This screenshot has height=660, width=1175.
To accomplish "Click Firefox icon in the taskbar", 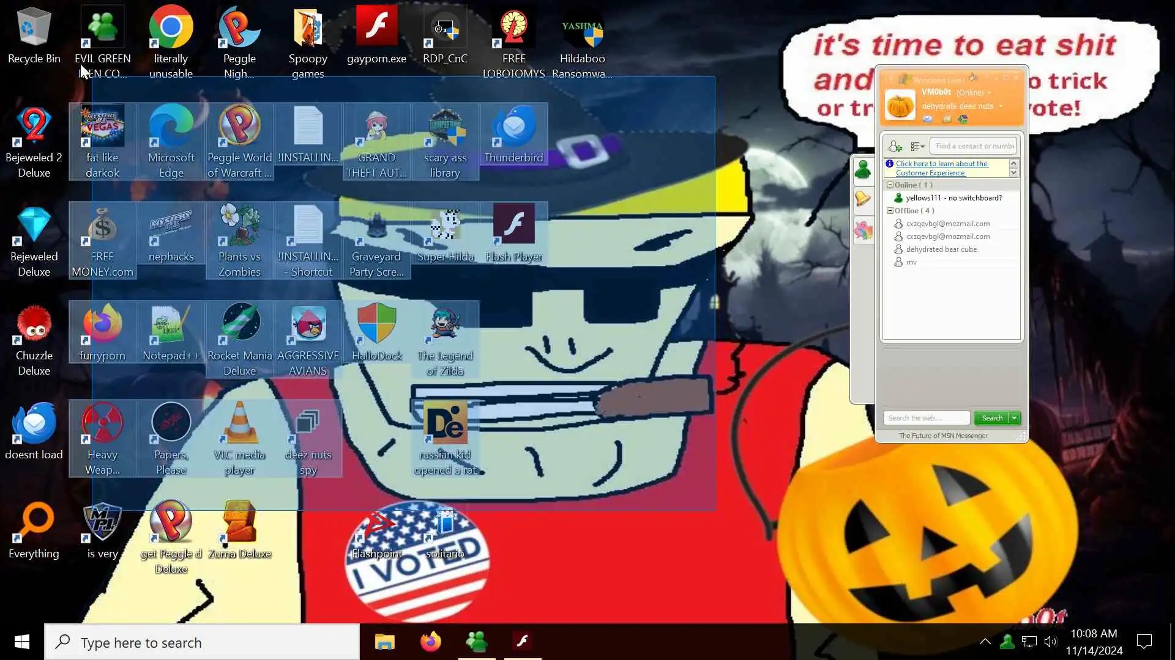I will click(x=430, y=642).
